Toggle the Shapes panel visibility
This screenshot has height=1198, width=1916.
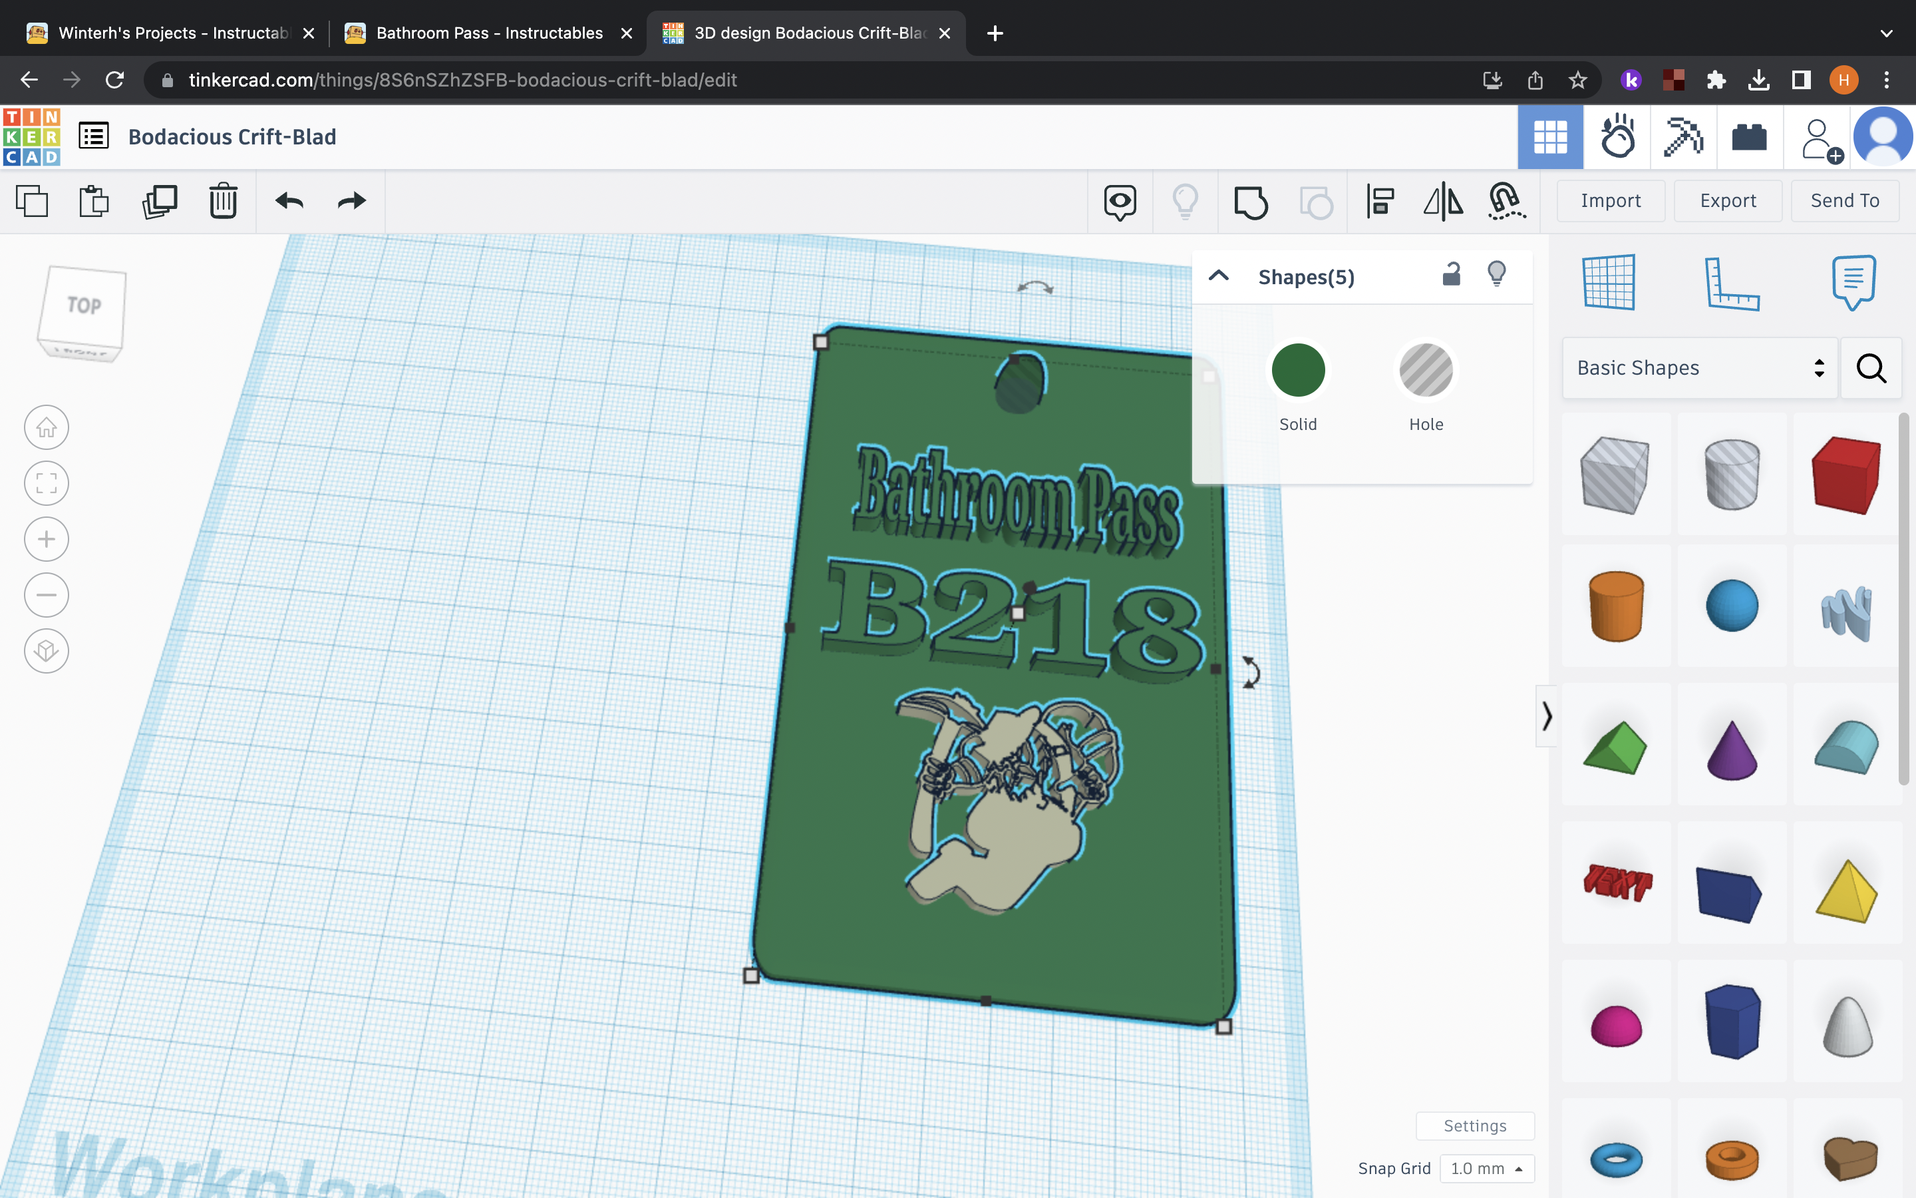coord(1217,276)
